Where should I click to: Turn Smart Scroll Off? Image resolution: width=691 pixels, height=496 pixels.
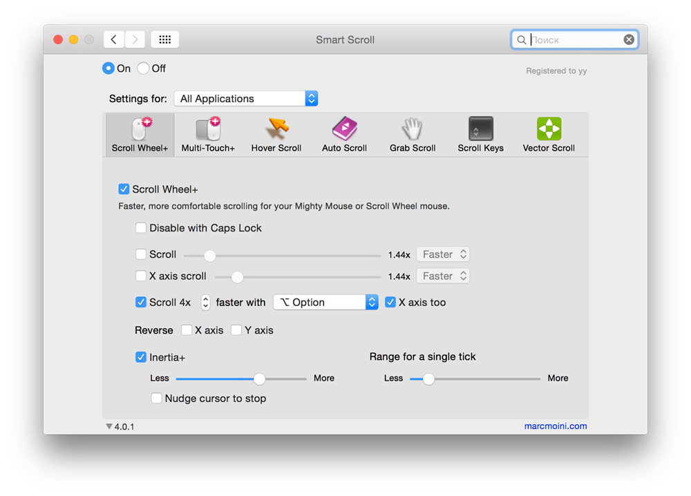click(143, 68)
